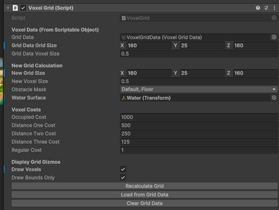Click the Grid Data label

click(x=23, y=37)
